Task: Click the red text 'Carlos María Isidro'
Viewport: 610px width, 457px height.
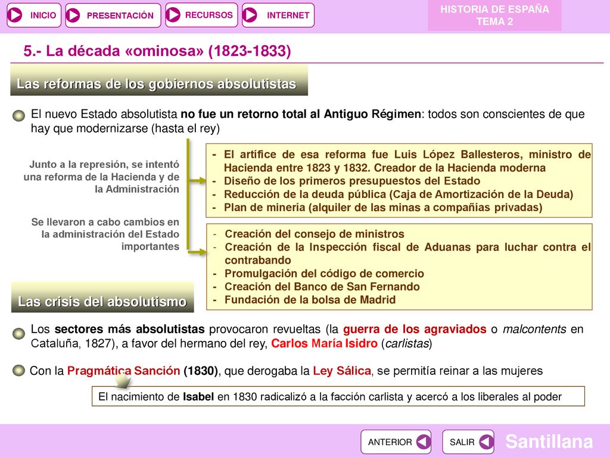Action: (325, 343)
